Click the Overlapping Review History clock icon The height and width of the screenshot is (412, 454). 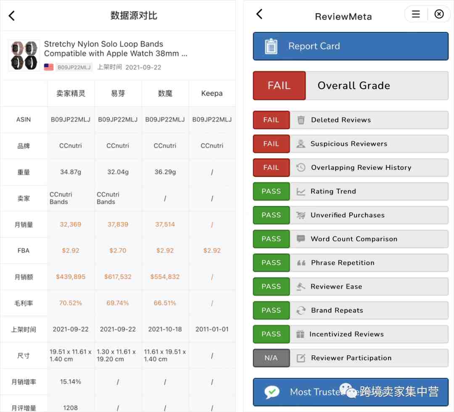(x=301, y=167)
